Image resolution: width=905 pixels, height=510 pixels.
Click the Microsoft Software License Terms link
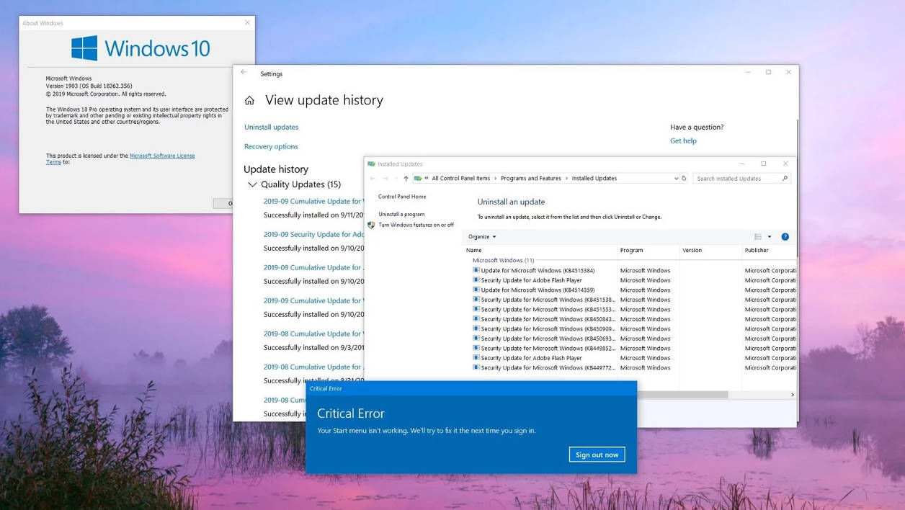click(x=161, y=156)
